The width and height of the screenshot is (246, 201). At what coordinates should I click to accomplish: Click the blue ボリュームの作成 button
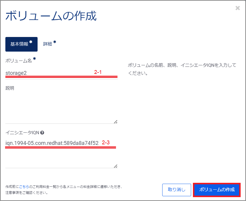(217, 190)
